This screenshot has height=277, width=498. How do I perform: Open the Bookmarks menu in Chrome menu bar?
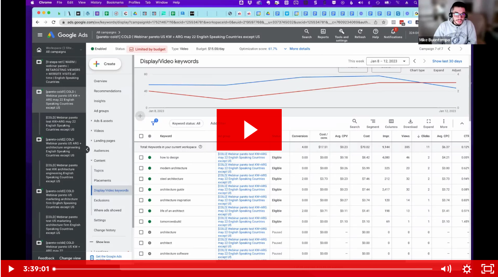(115, 2)
